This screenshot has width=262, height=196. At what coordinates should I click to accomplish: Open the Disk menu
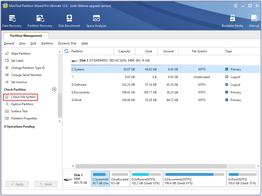34,43
